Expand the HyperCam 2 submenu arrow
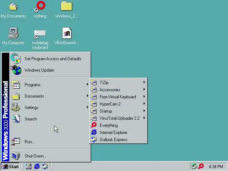The image size is (228, 171). click(144, 104)
